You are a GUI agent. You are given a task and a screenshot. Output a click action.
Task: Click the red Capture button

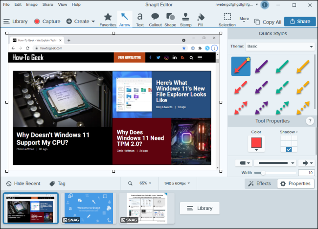tap(47, 22)
